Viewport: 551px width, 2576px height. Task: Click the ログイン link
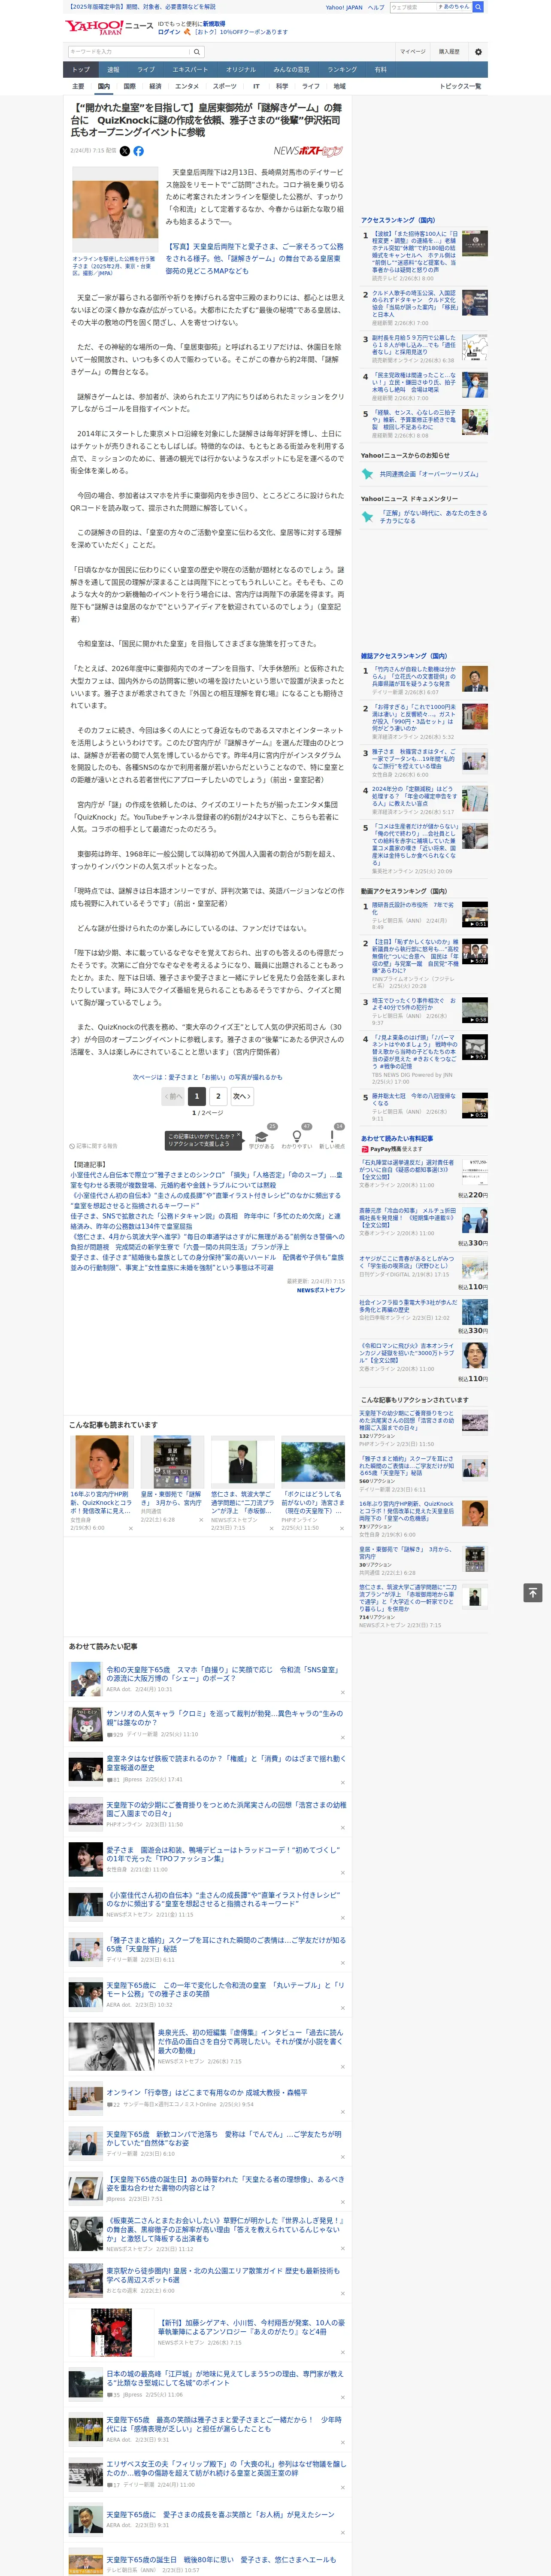[x=169, y=32]
